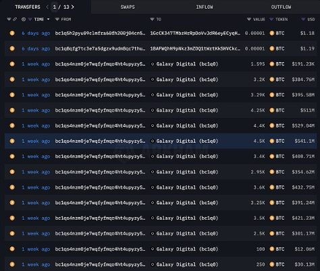
Task: Switch to the SWAPS tab
Action: coord(128,7)
